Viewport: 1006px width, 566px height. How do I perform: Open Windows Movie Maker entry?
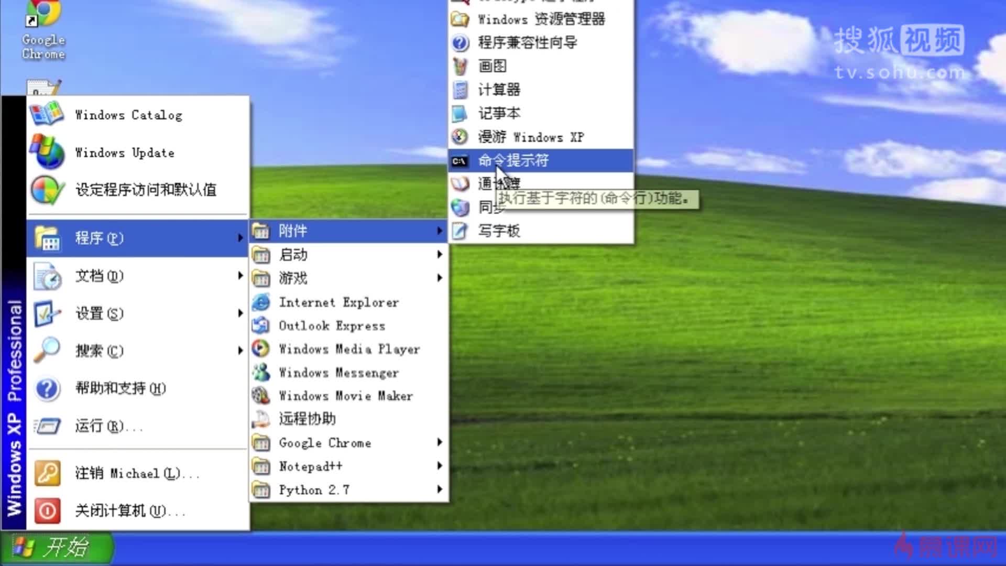point(349,396)
